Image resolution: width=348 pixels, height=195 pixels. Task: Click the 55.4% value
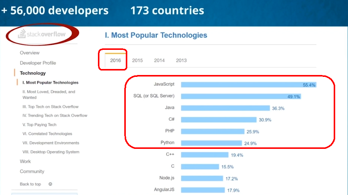tap(309, 85)
